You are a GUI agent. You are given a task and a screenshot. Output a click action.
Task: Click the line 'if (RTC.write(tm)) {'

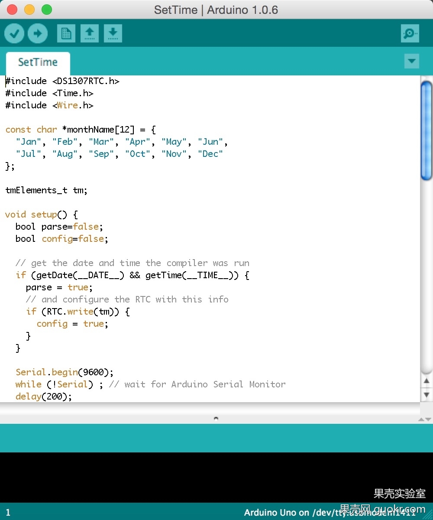coord(78,312)
